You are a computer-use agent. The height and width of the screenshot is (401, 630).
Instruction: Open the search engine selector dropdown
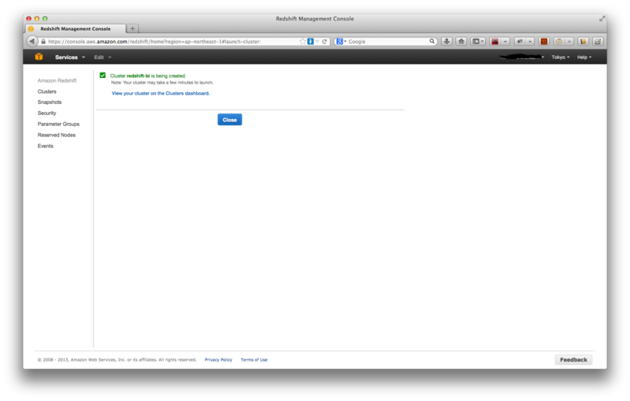[341, 42]
